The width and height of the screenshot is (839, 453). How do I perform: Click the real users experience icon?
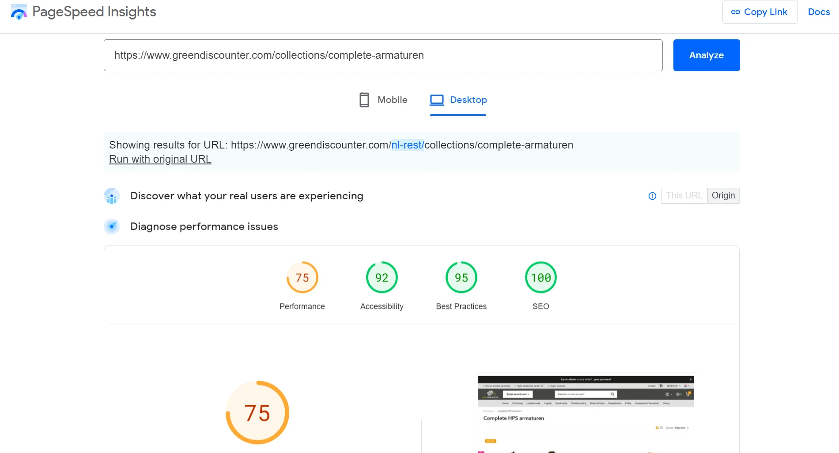pos(112,196)
